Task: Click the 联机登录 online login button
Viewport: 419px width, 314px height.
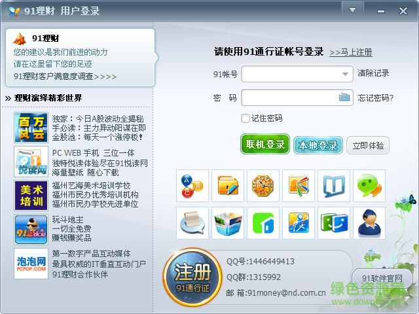Action: [265, 145]
